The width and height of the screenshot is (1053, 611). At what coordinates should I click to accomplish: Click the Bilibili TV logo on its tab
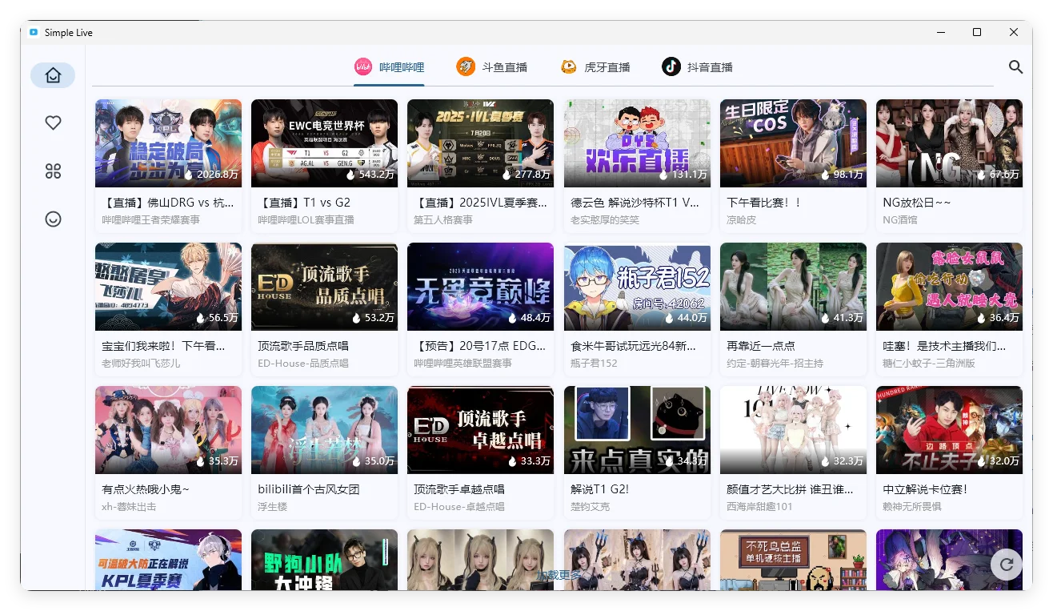362,66
